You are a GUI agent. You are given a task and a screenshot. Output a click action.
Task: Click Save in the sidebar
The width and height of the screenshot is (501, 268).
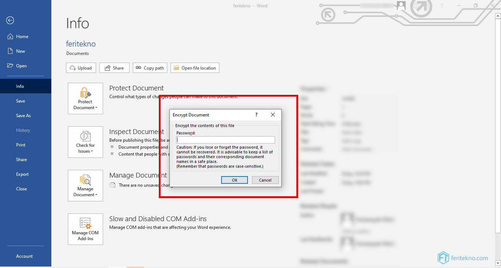(26, 101)
